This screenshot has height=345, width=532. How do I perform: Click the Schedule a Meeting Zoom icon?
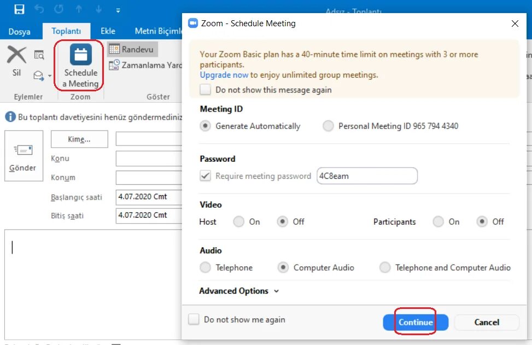point(81,54)
